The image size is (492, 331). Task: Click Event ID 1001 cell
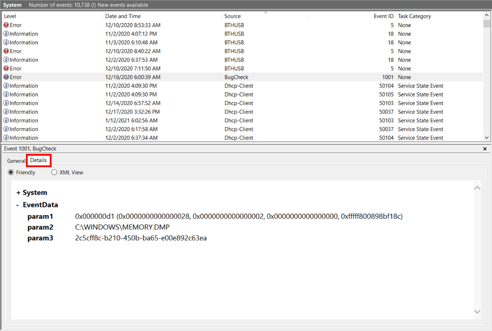click(388, 77)
